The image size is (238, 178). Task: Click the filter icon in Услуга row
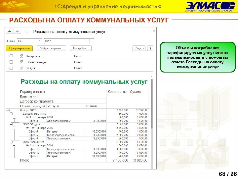21,68
